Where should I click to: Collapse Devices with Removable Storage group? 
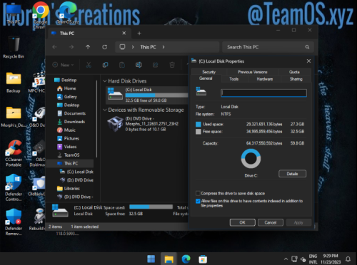pyautogui.click(x=104, y=110)
